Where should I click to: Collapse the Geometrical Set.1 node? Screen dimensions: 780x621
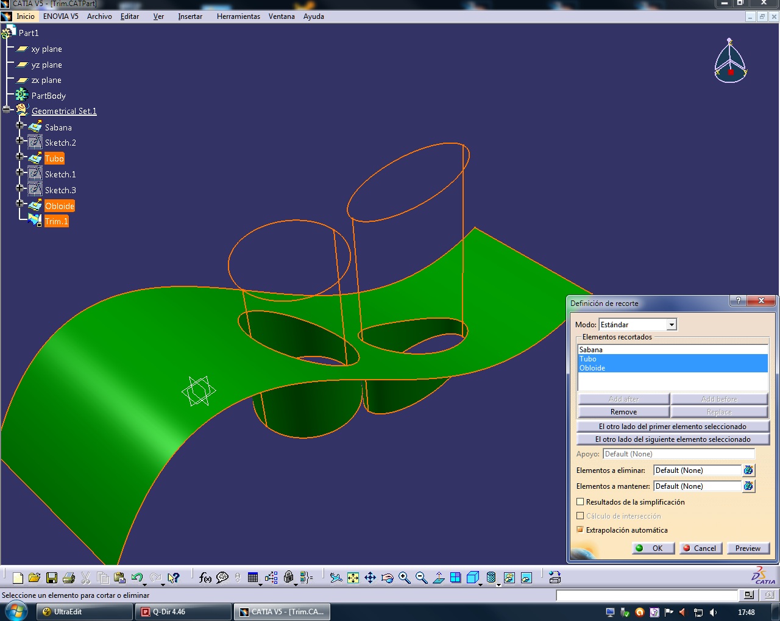pyautogui.click(x=7, y=109)
